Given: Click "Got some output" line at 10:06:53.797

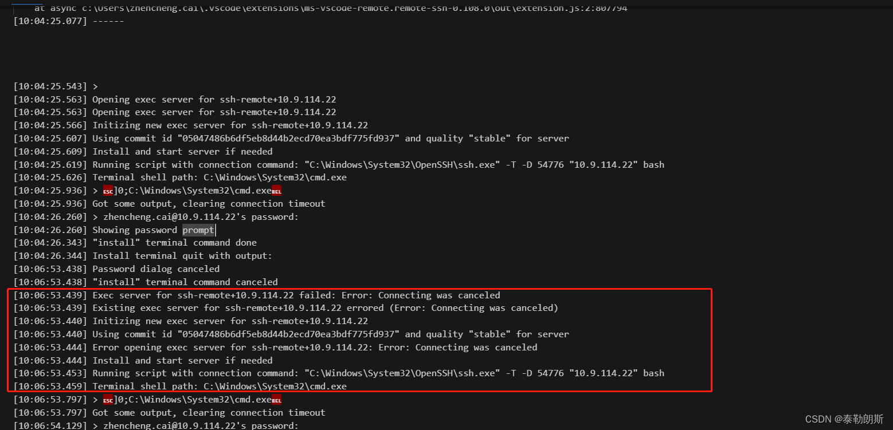Looking at the screenshot, I should 209,413.
